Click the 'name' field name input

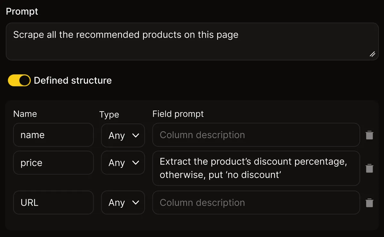(x=53, y=135)
